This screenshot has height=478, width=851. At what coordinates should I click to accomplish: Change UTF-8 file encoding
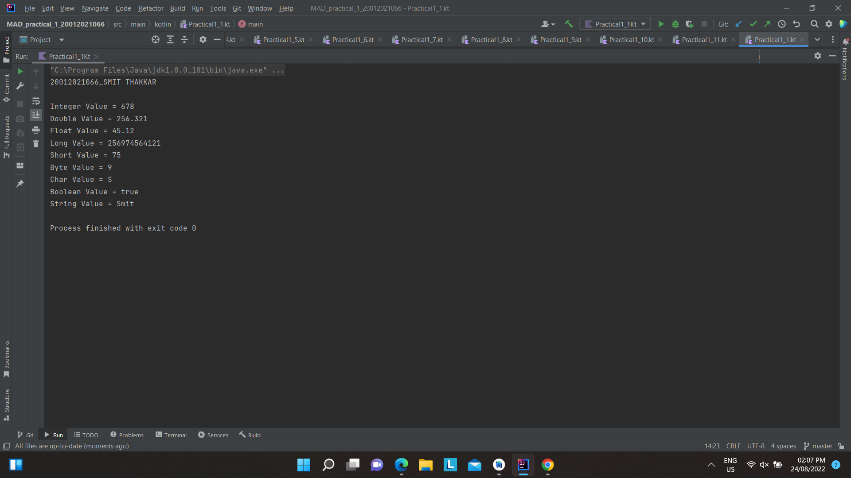coord(756,446)
